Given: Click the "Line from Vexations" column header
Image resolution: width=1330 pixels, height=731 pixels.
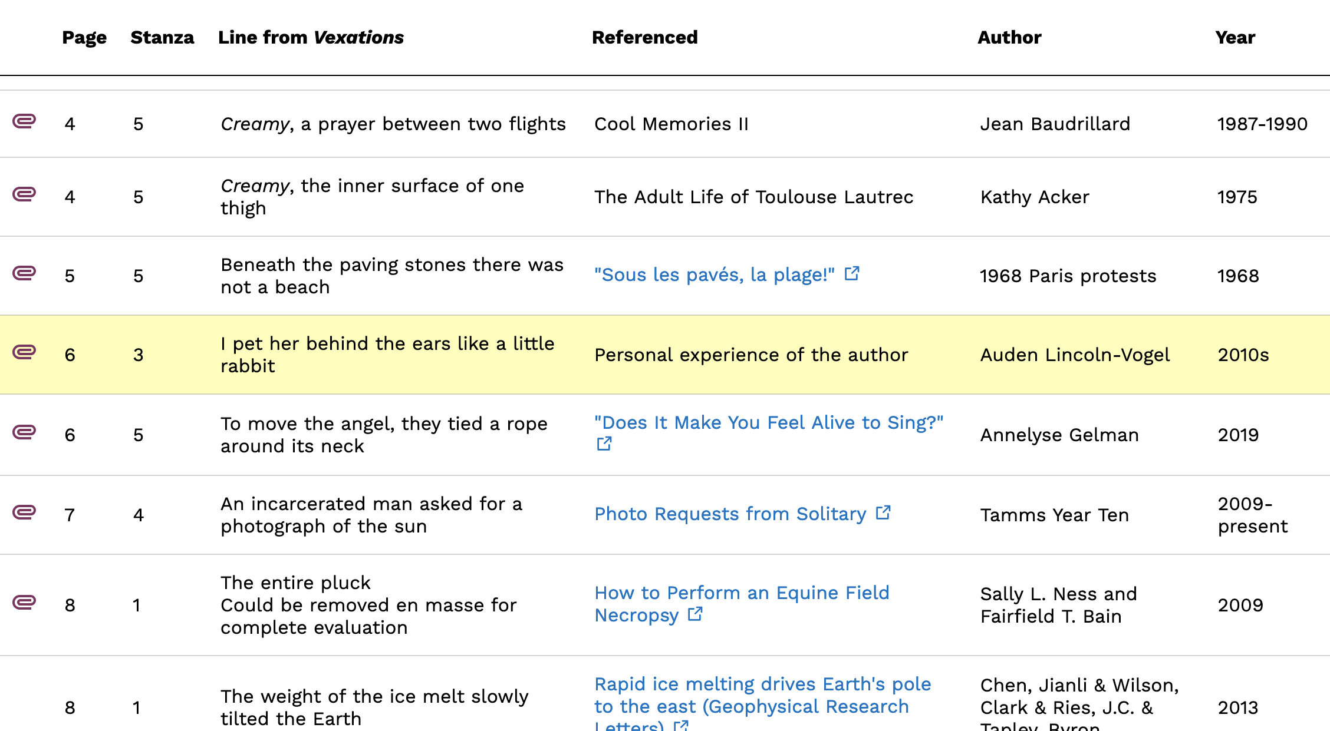Looking at the screenshot, I should (311, 38).
